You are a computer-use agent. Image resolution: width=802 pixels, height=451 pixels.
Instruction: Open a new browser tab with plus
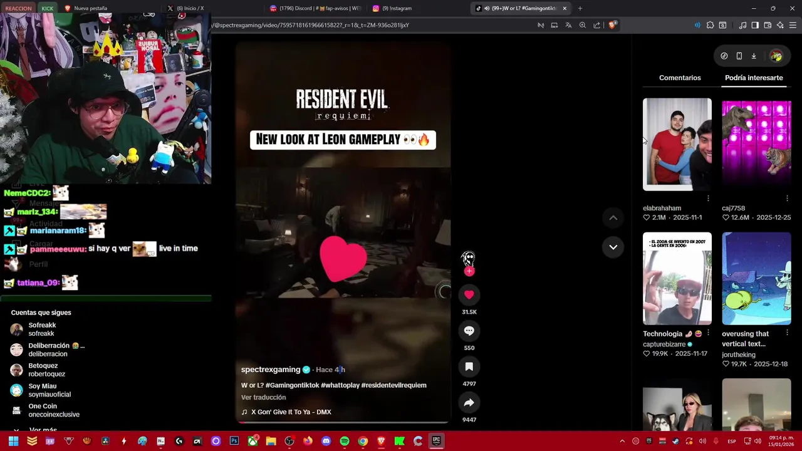[580, 8]
